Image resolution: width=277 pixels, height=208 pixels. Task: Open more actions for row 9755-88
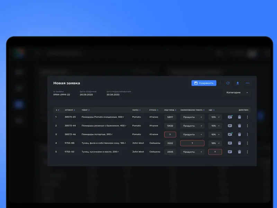pyautogui.click(x=247, y=143)
